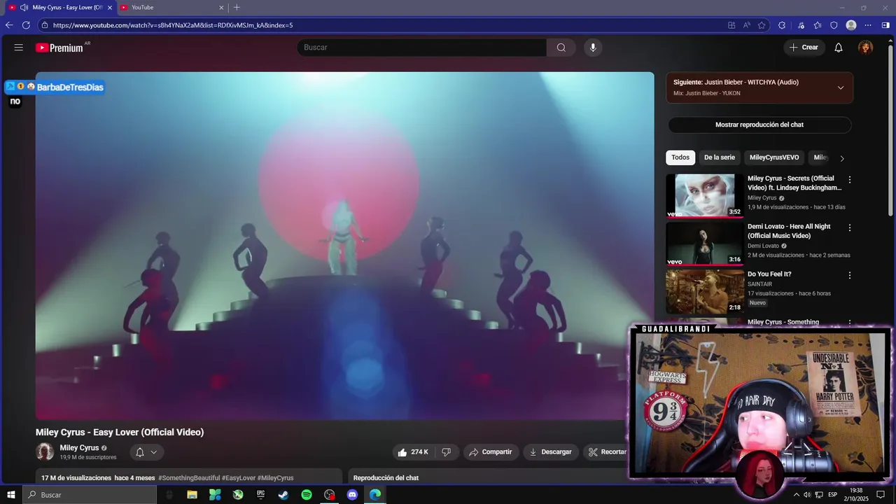This screenshot has height=504, width=896.
Task: Close the YouTube browser tab
Action: 222,8
